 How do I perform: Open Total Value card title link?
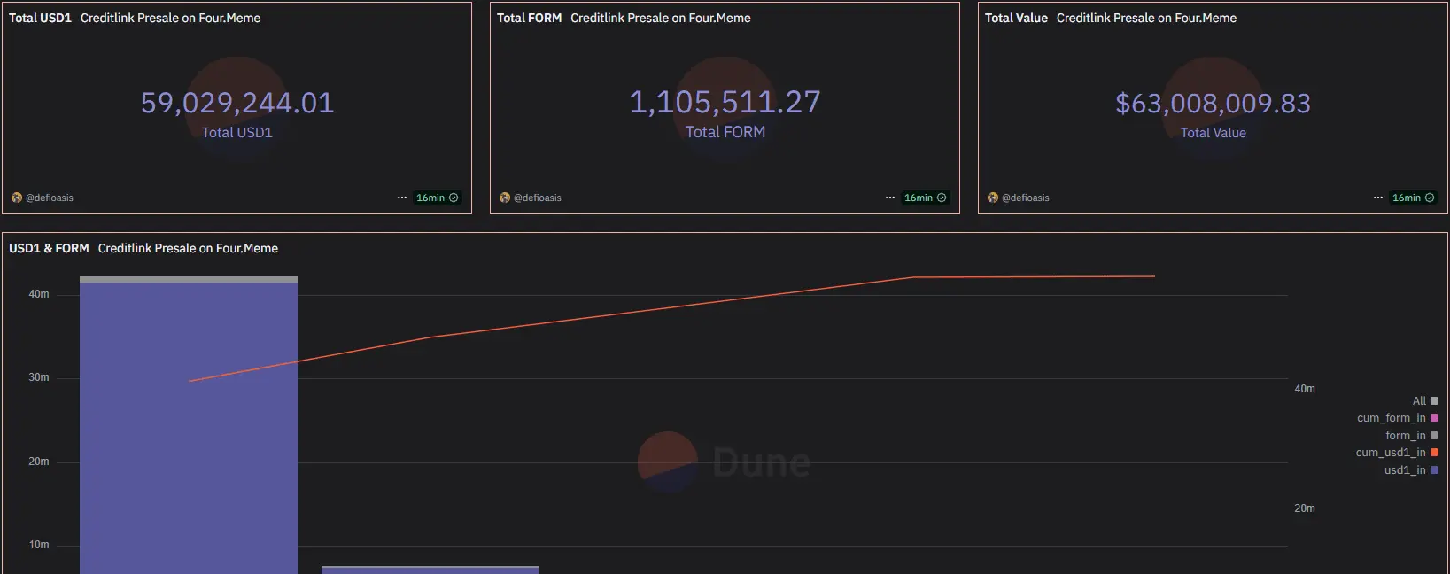pyautogui.click(x=1016, y=18)
